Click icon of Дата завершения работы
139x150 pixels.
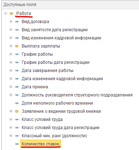[x=17, y=71]
